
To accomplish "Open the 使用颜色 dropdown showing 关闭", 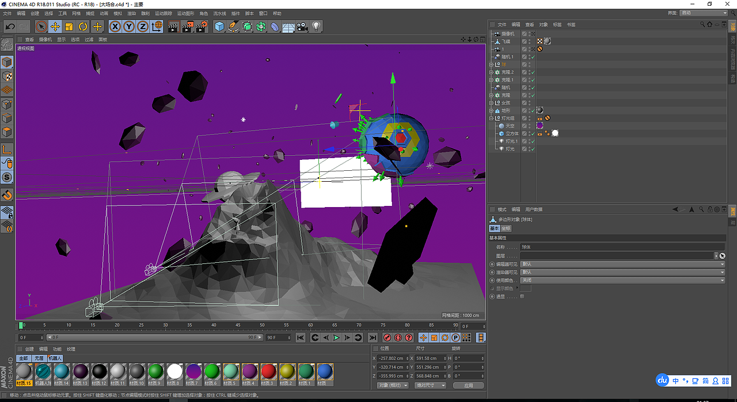I will click(622, 280).
